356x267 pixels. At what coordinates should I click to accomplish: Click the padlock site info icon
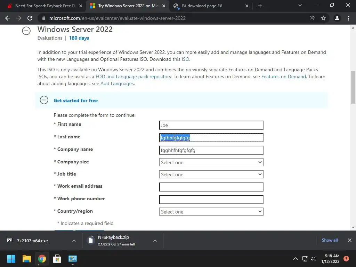point(44,18)
